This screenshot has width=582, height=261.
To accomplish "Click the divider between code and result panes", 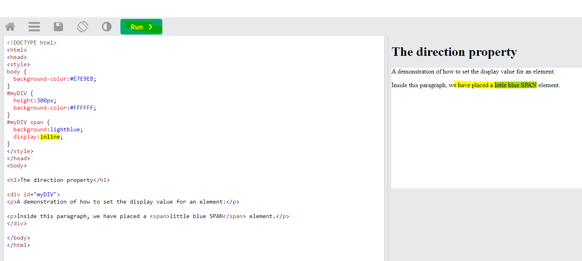I will click(x=386, y=149).
